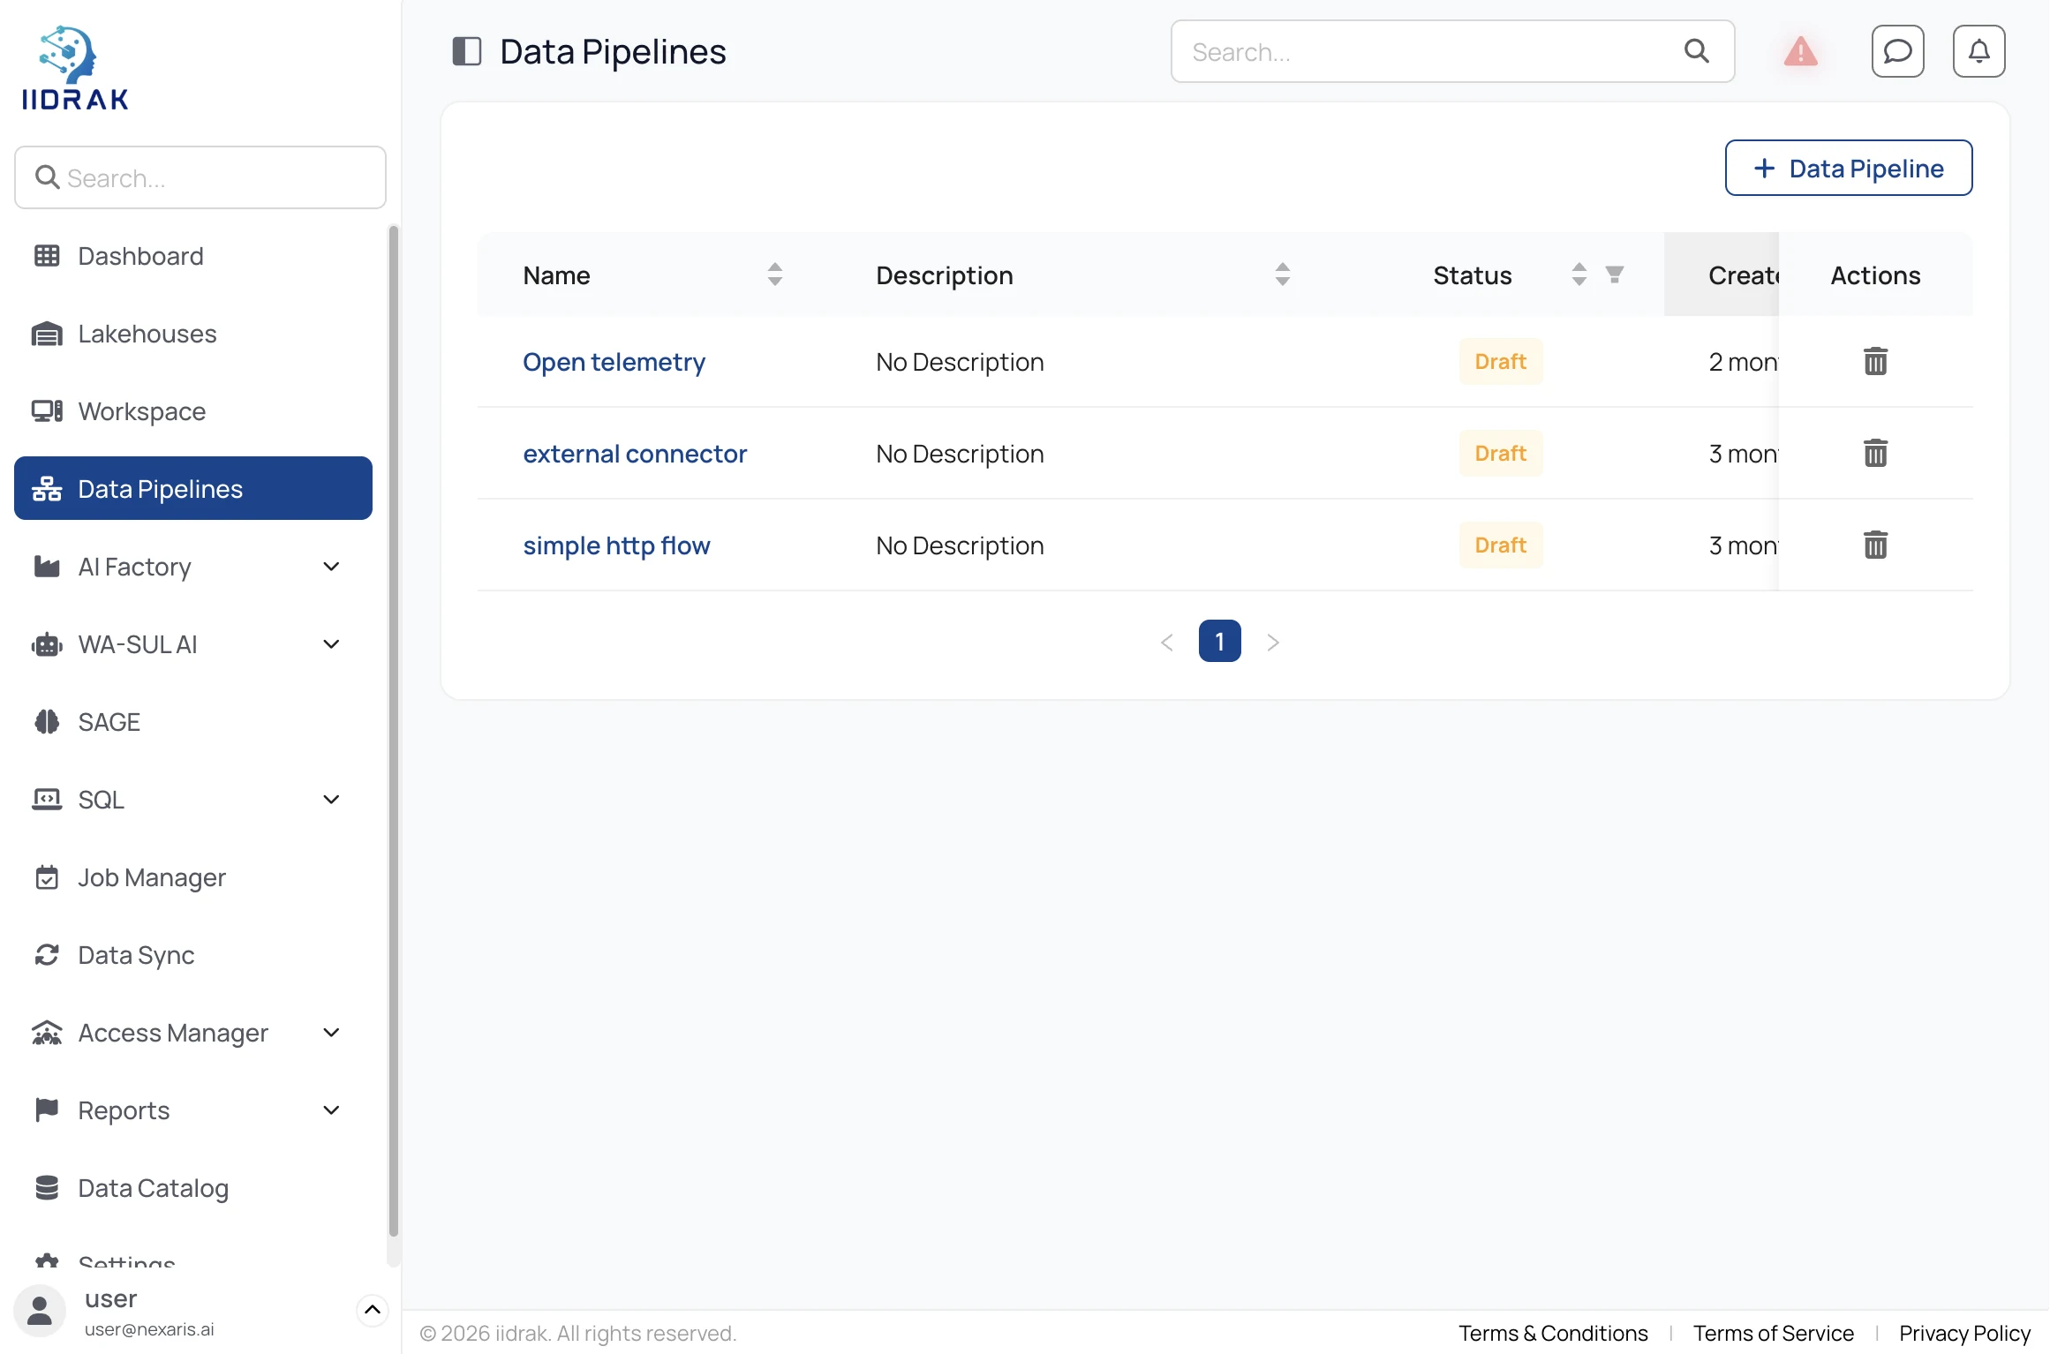
Task: Click the header search magnifier icon
Action: pyautogui.click(x=1696, y=51)
